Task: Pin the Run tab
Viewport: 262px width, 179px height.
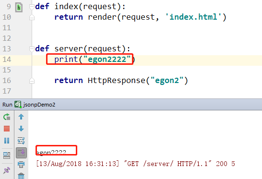Action: pos(7,170)
